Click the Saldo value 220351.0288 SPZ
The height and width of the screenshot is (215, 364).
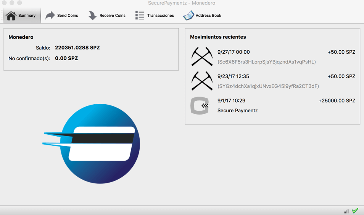click(x=77, y=48)
